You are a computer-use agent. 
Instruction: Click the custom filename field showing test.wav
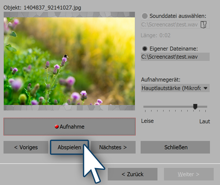[175, 57]
